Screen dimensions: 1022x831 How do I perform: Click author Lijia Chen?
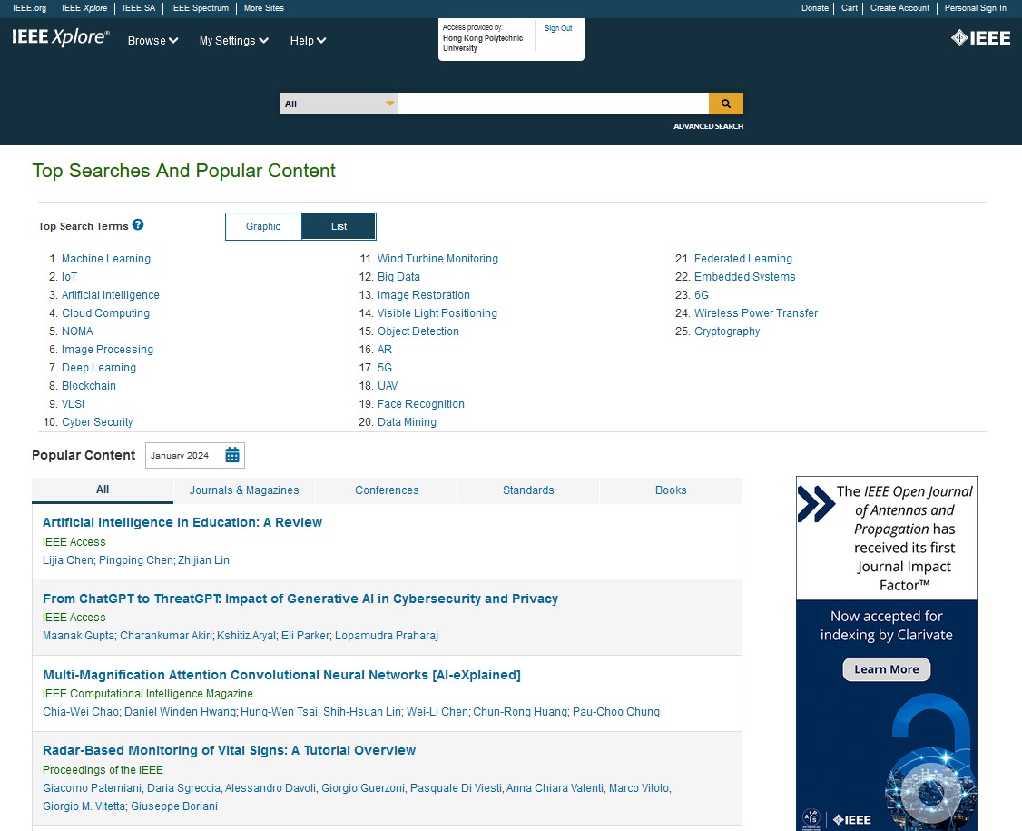(68, 560)
